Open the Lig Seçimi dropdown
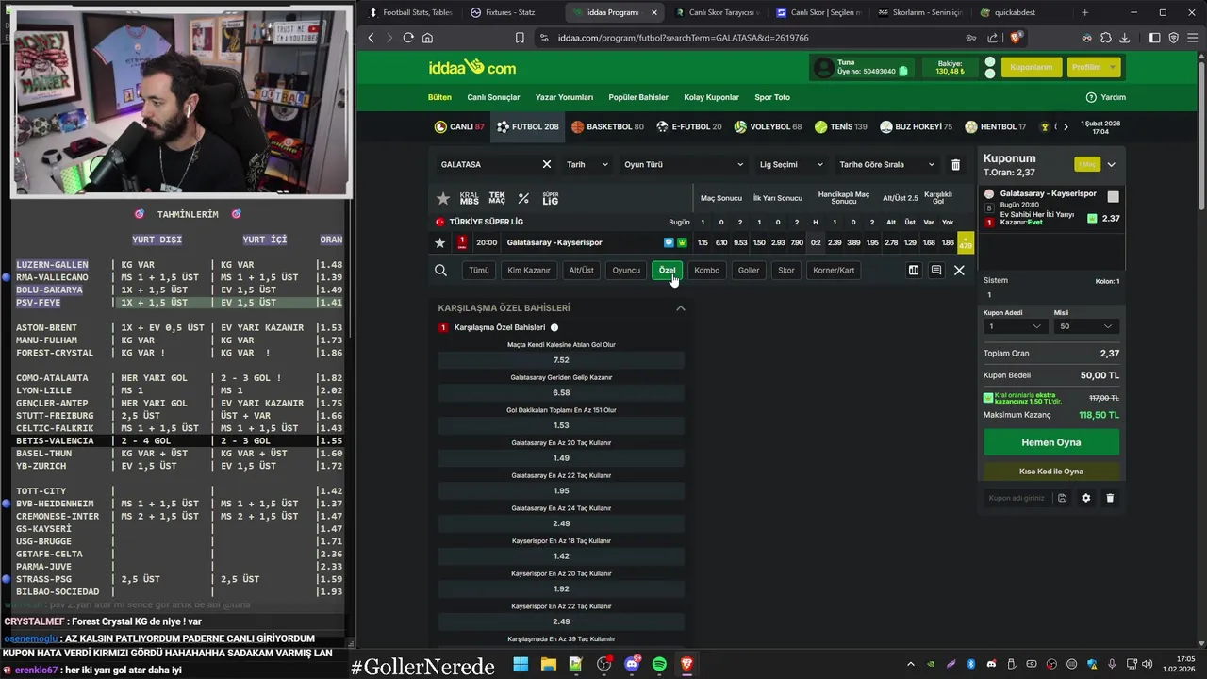This screenshot has width=1207, height=679. click(791, 164)
